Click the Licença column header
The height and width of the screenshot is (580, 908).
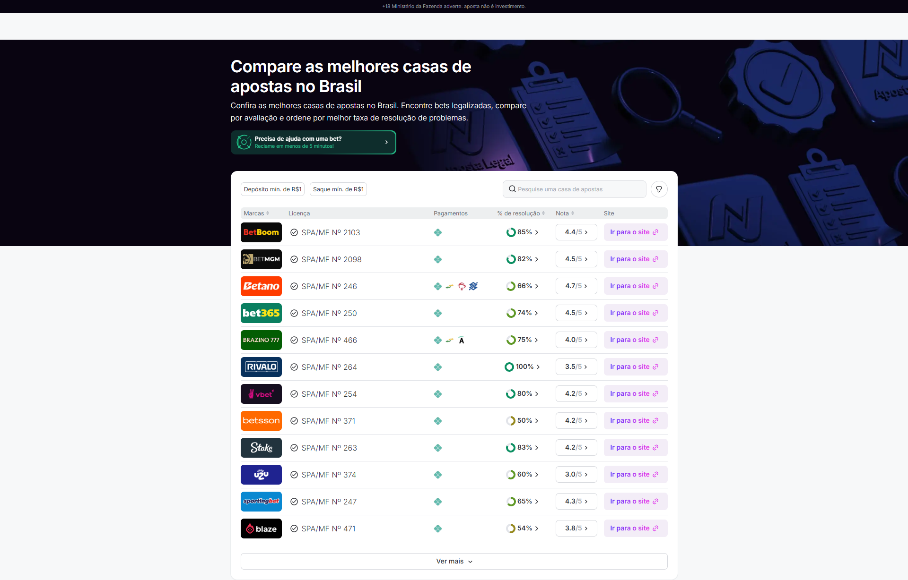tap(299, 213)
